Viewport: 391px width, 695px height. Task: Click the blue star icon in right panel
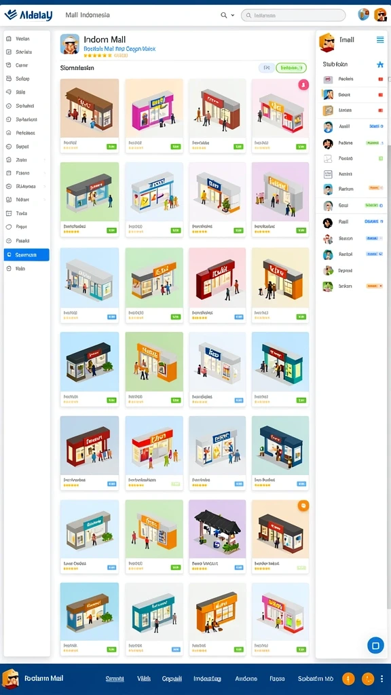pyautogui.click(x=380, y=64)
